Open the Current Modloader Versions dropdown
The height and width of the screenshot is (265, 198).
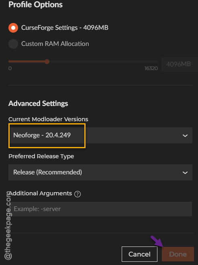click(100, 135)
